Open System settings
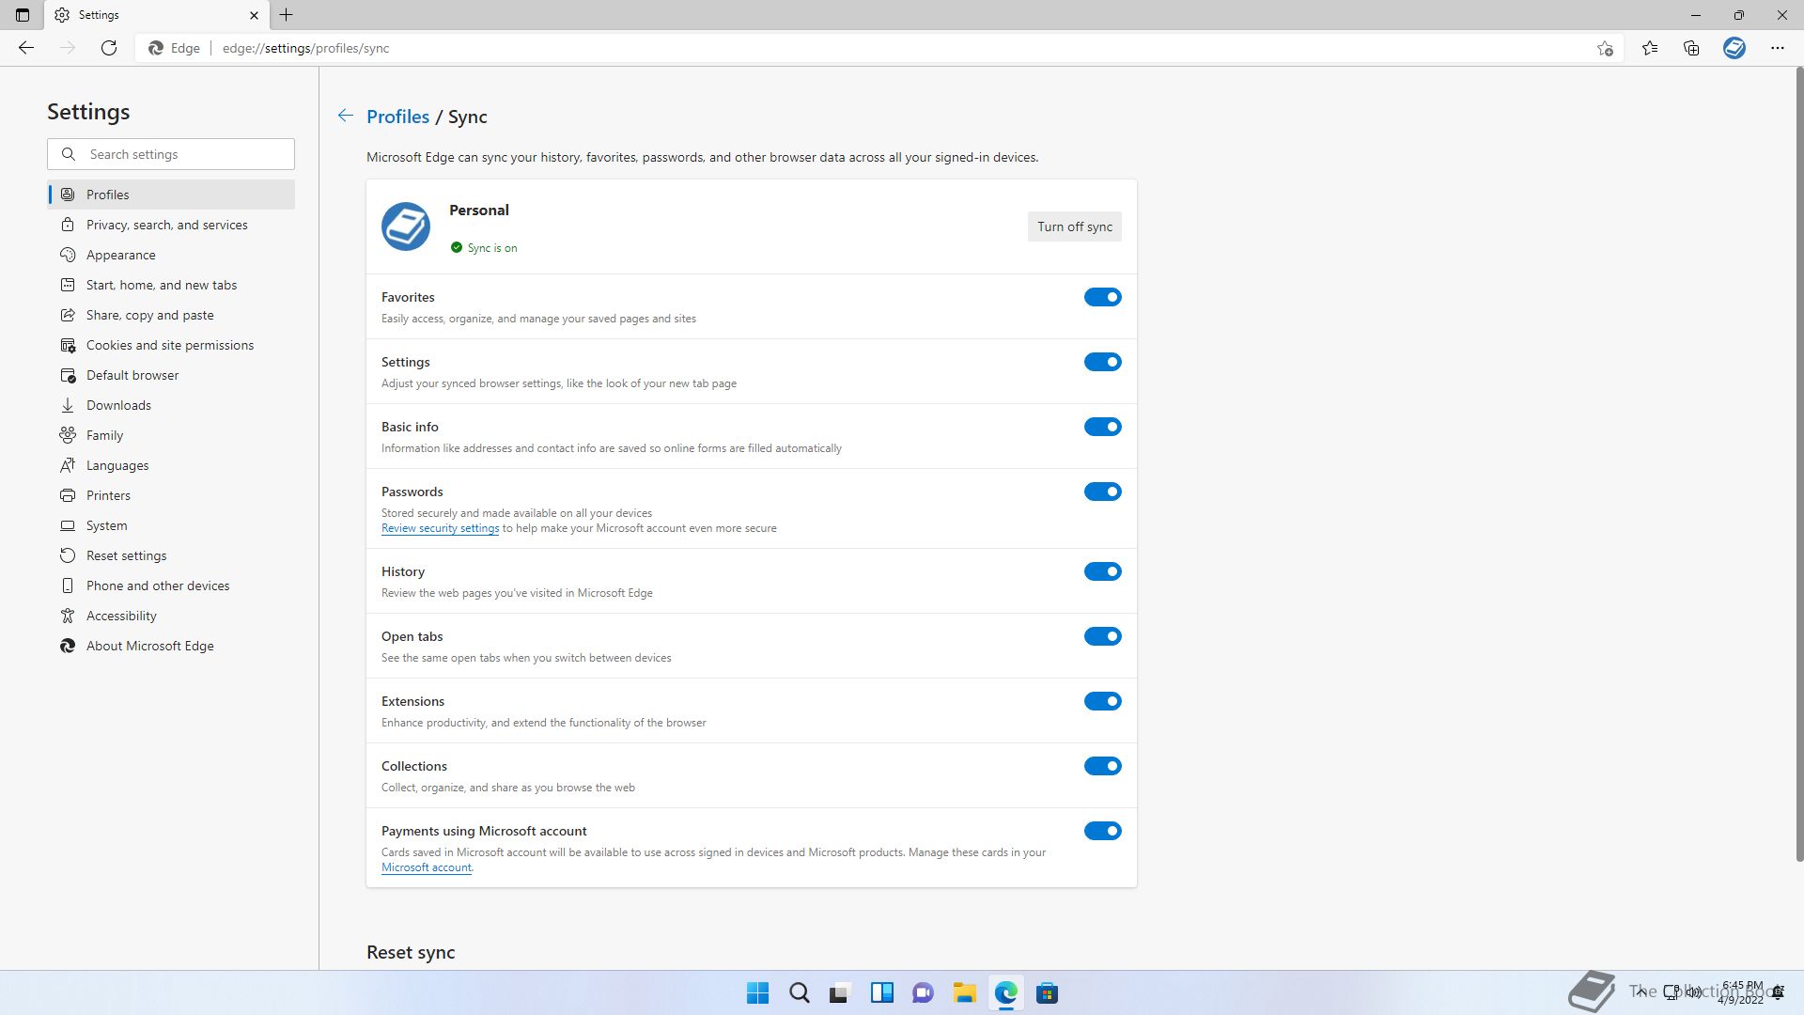This screenshot has width=1804, height=1015. click(171, 525)
